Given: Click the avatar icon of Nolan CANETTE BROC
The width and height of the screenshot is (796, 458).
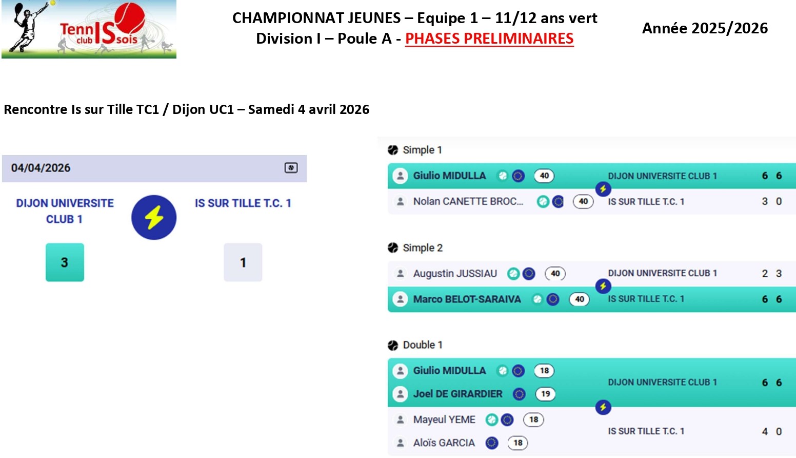Looking at the screenshot, I should 400,202.
